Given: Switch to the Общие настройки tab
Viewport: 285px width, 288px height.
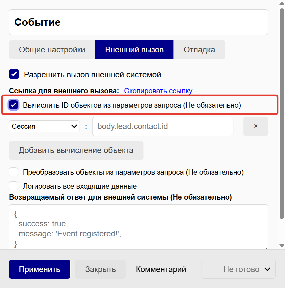Looking at the screenshot, I should click(52, 50).
